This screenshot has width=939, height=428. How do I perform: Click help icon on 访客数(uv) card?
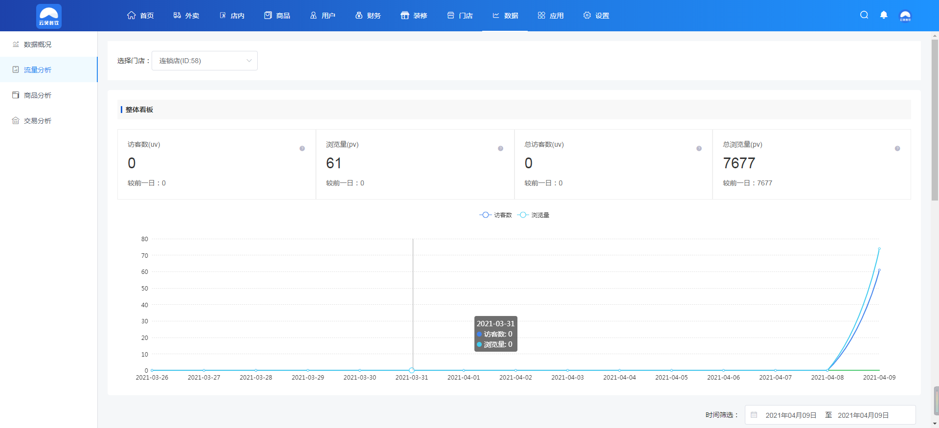click(302, 149)
